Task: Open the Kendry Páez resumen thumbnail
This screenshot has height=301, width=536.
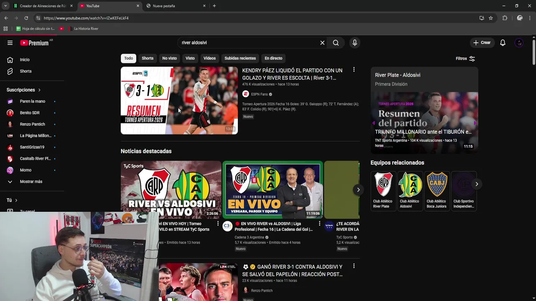Action: (x=179, y=100)
